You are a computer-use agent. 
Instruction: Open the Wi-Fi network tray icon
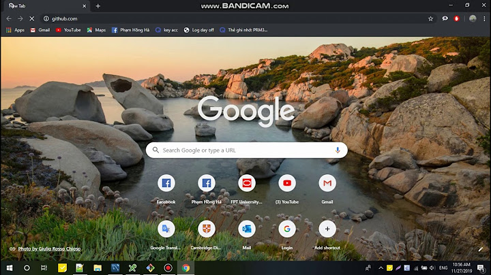(x=415, y=268)
